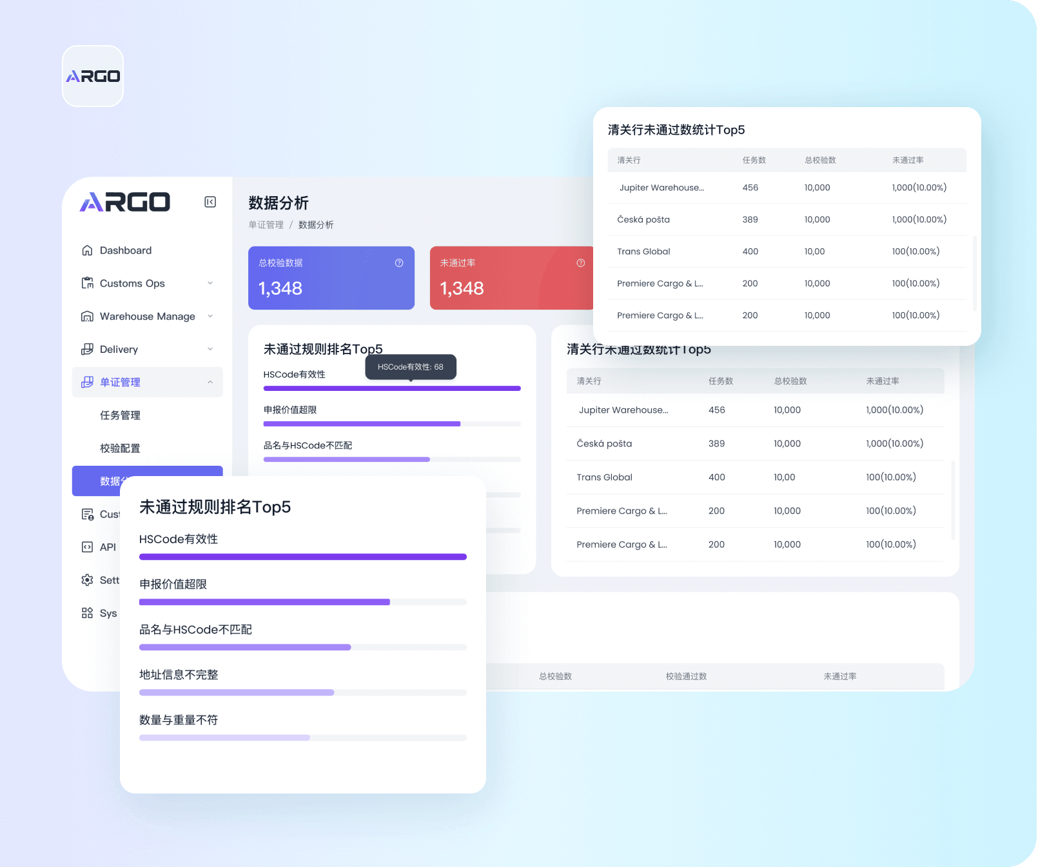Click 品名与HSCode不匹配 label in floating card
This screenshot has width=1038, height=867.
(x=195, y=629)
